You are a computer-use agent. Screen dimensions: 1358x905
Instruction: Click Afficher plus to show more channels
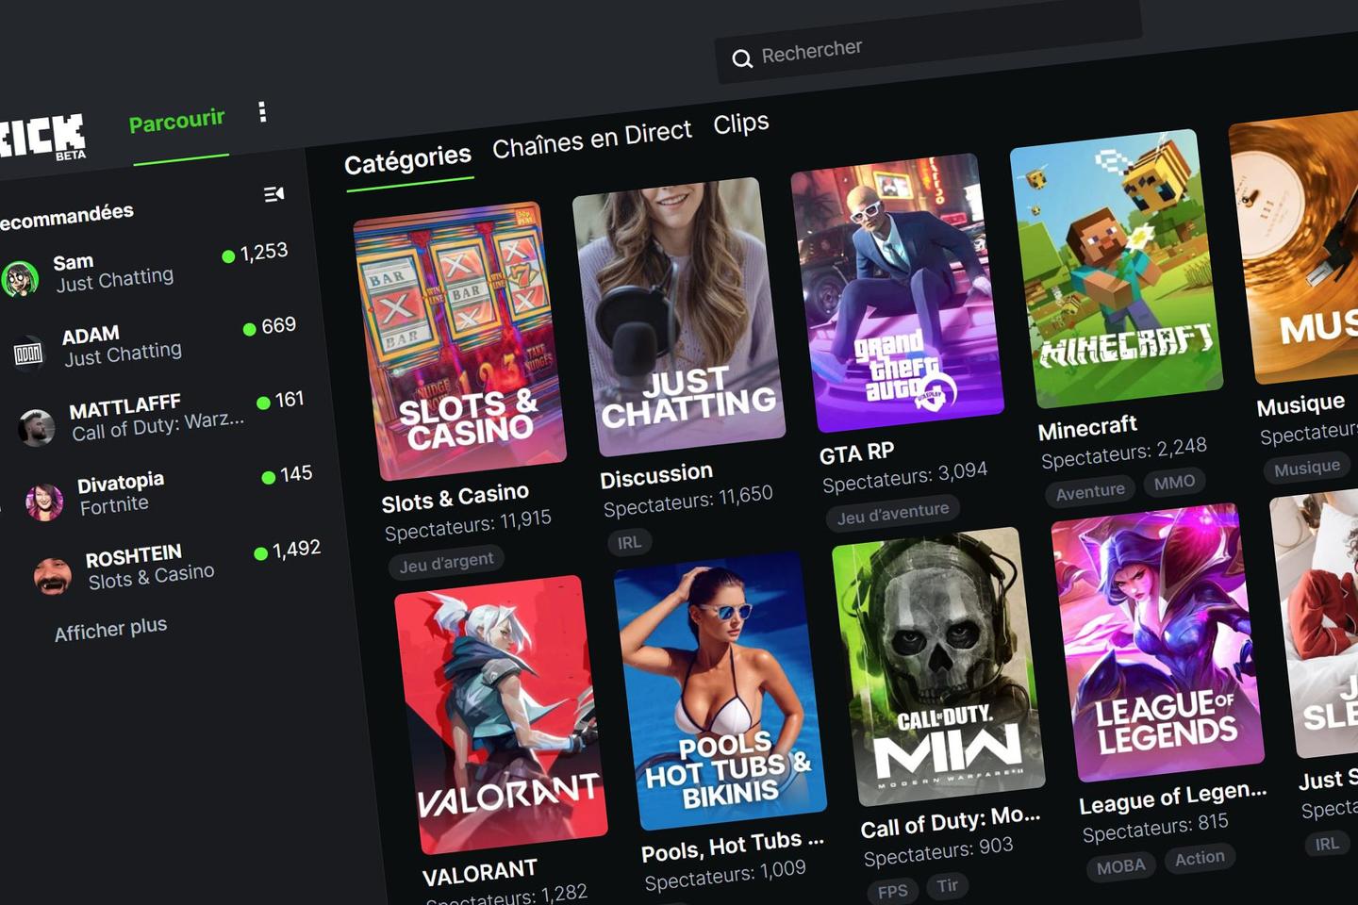(110, 629)
